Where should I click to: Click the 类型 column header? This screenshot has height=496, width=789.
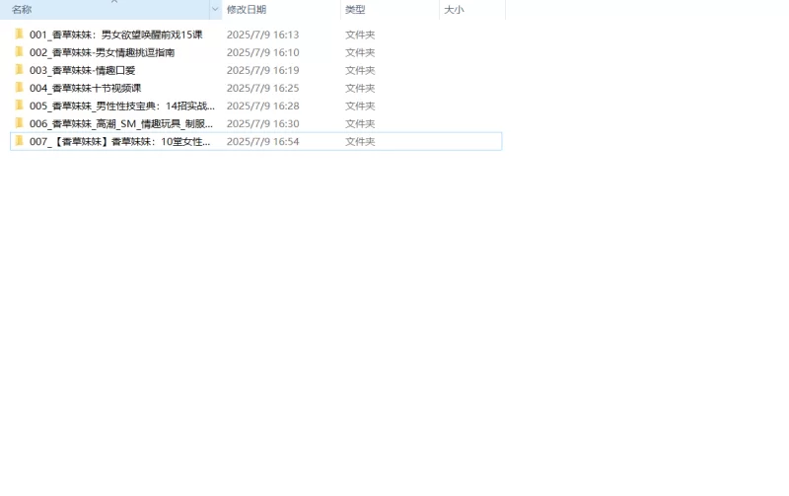355,10
